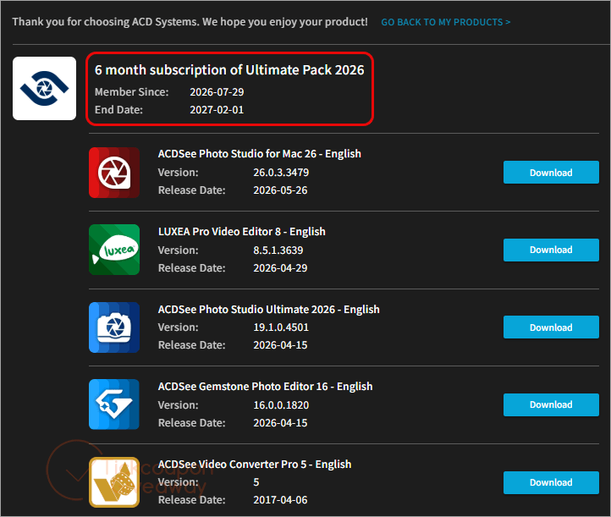Click 'ACDSee Video Converter Pro 5 - English' title
Viewport: 611px width, 517px height.
point(255,465)
